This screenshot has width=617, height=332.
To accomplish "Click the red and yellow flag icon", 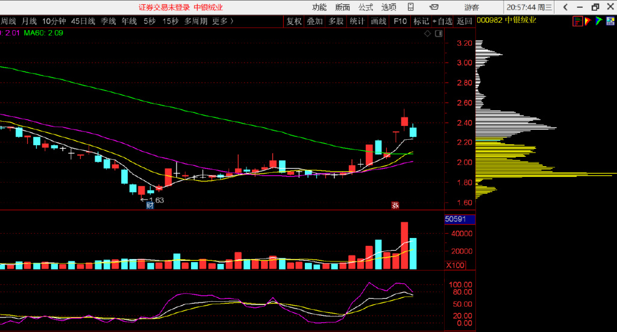I will [589, 21].
